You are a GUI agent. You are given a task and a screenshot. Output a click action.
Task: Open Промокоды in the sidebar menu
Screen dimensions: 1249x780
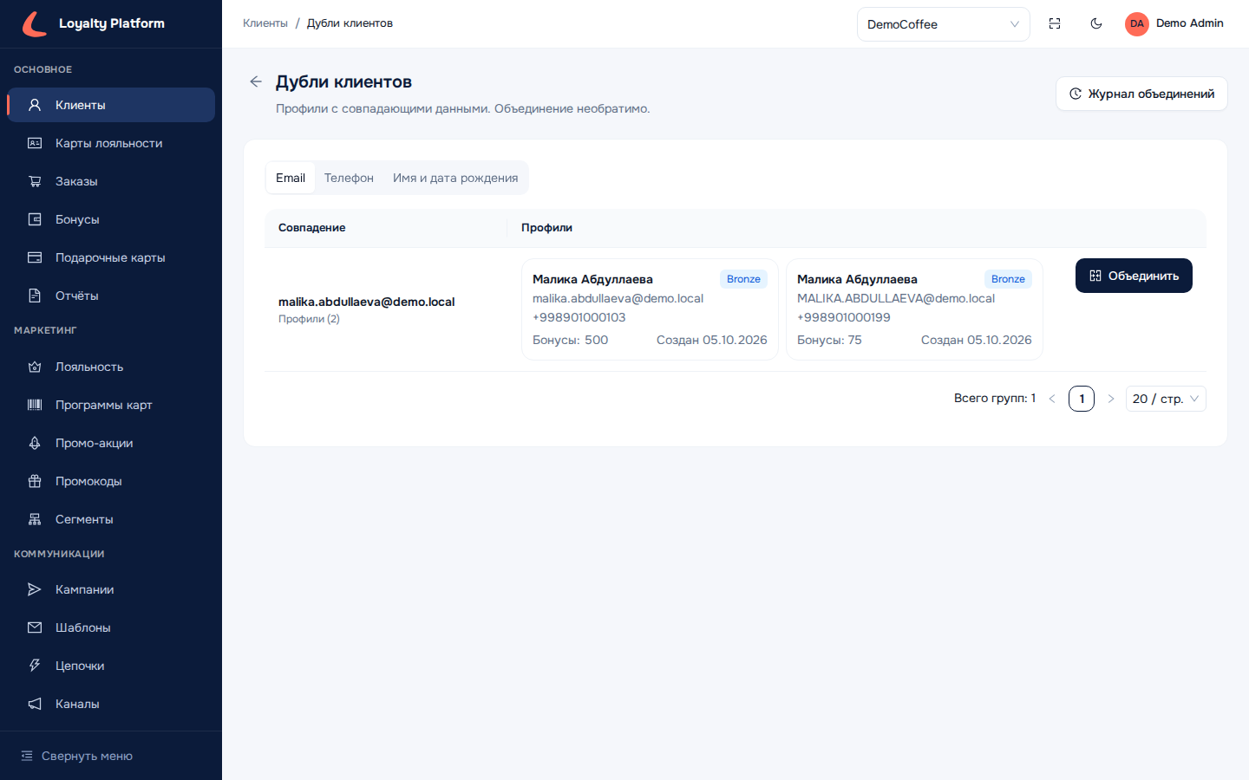point(111,481)
